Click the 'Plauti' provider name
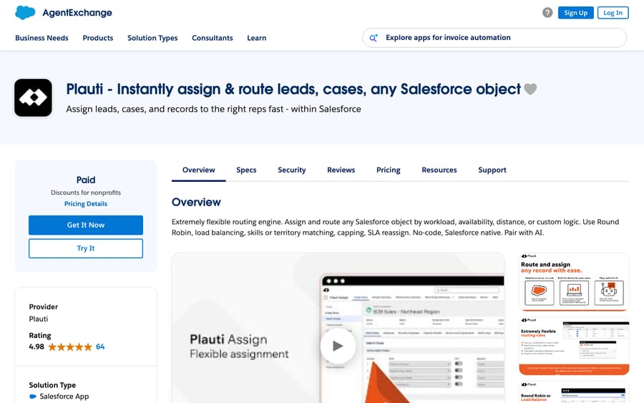 (x=39, y=319)
